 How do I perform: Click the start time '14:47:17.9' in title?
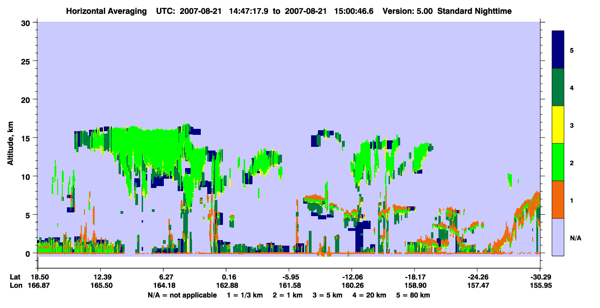pos(250,11)
